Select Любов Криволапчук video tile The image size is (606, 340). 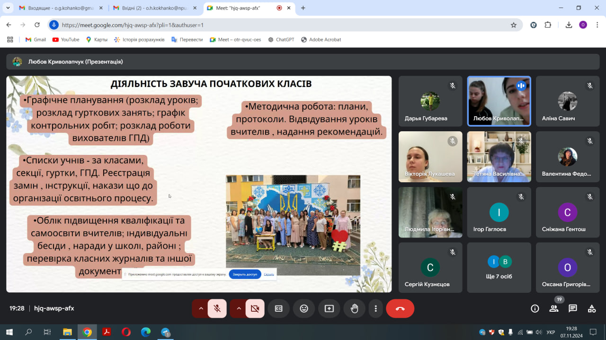click(499, 102)
